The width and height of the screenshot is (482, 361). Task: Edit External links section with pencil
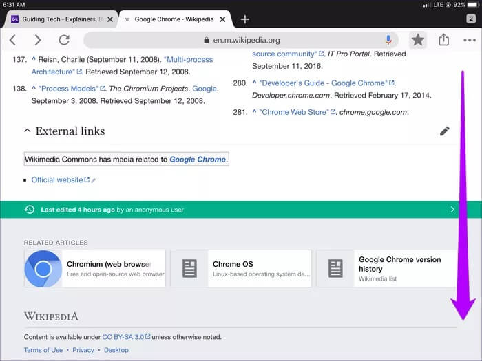pos(445,131)
